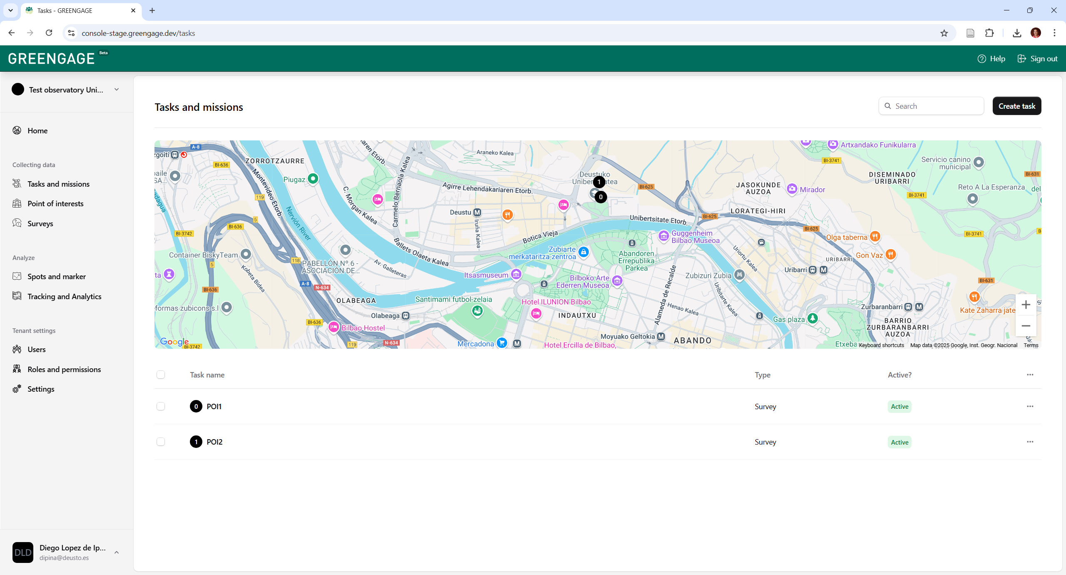Click the Point of interests sidebar icon
This screenshot has width=1066, height=575.
tap(17, 203)
